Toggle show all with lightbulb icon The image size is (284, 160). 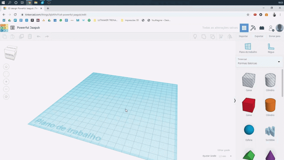pyautogui.click(x=195, y=36)
